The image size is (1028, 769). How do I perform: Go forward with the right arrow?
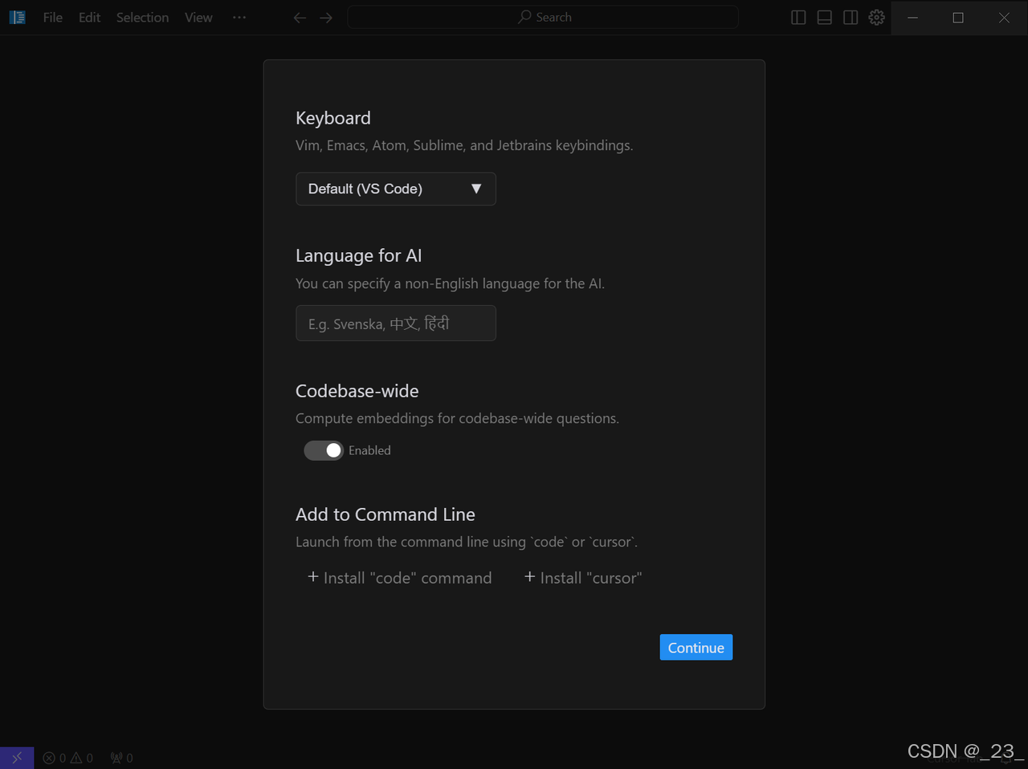(x=326, y=18)
